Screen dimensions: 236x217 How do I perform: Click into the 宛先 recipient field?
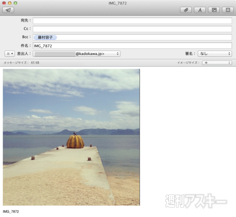point(132,21)
